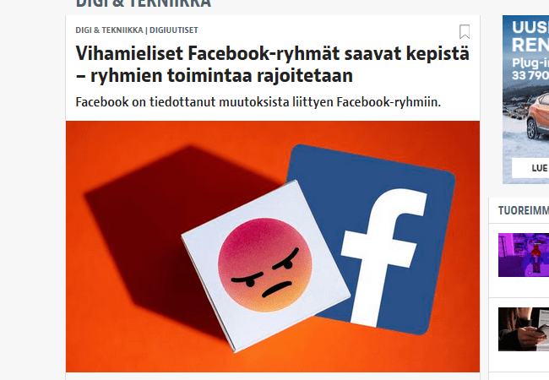Click the 33 790 price in the ad
Screen dimensions: 549x380
(530, 75)
